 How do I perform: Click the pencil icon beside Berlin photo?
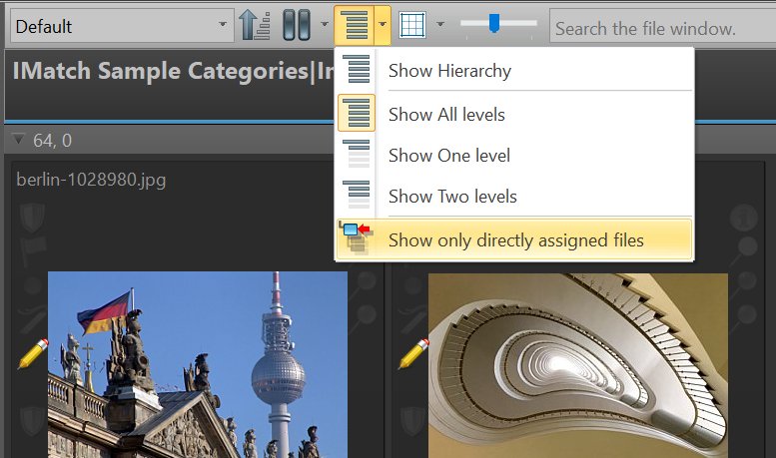pos(33,353)
